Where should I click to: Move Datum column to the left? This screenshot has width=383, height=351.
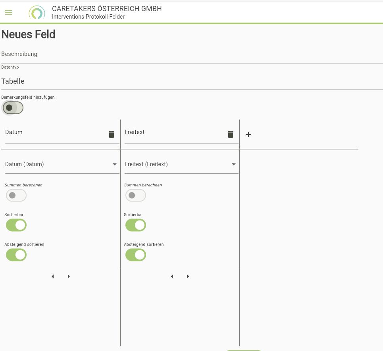(53, 276)
